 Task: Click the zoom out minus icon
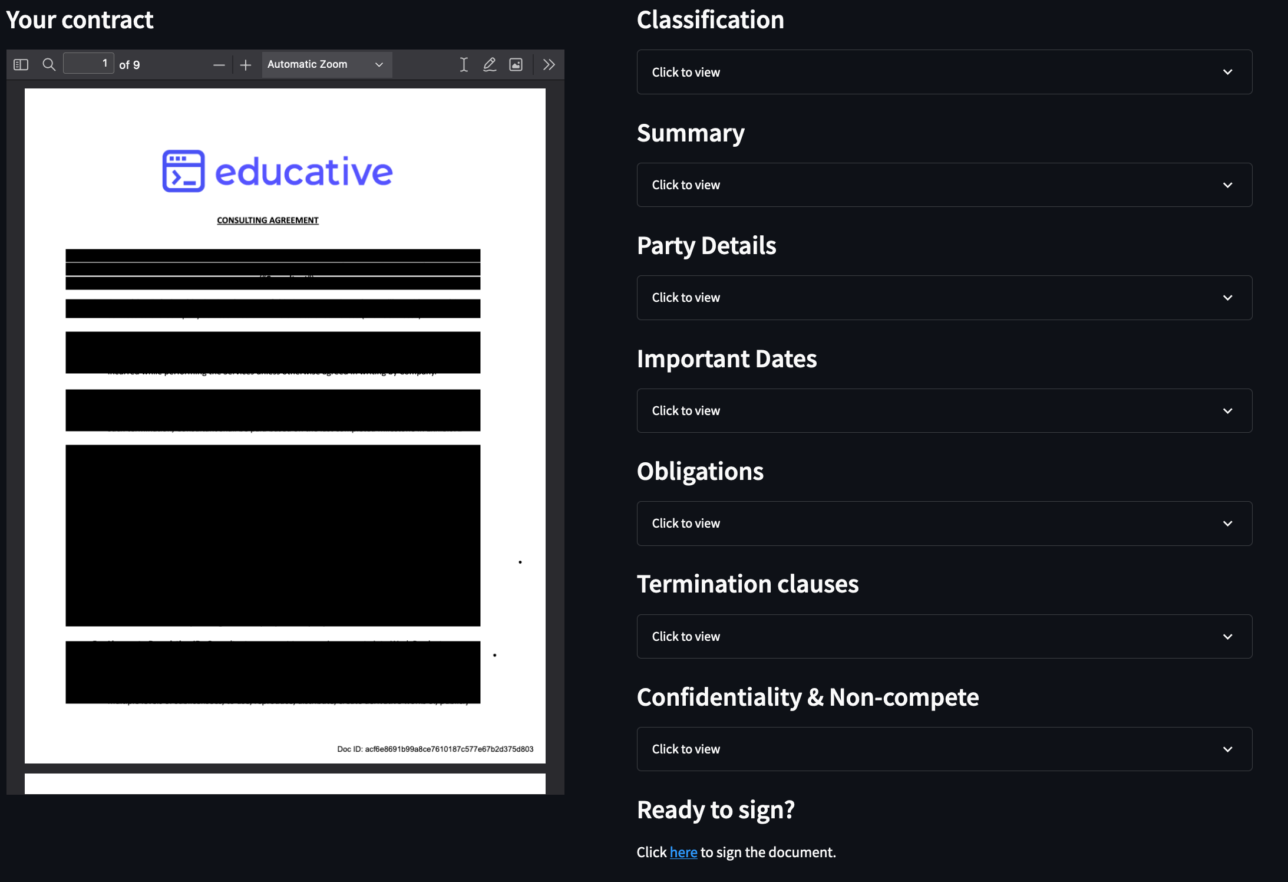point(219,65)
